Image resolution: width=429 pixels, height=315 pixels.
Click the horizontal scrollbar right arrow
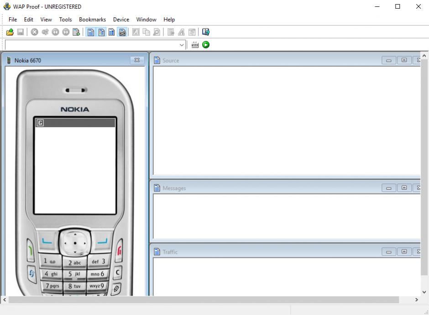coord(416,299)
